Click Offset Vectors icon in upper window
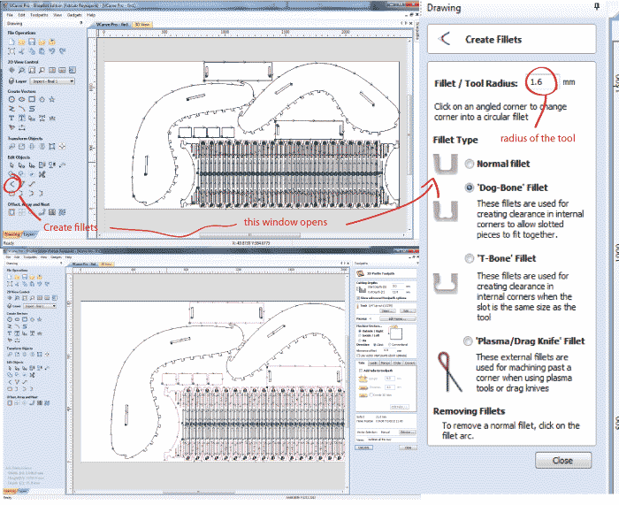Screen dimensions: 619x505 pos(11,212)
